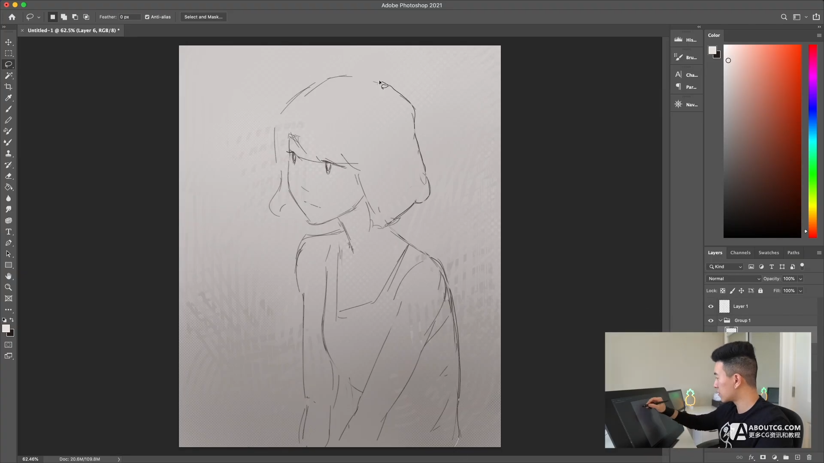Hide Group 1 using its eye icon

711,321
